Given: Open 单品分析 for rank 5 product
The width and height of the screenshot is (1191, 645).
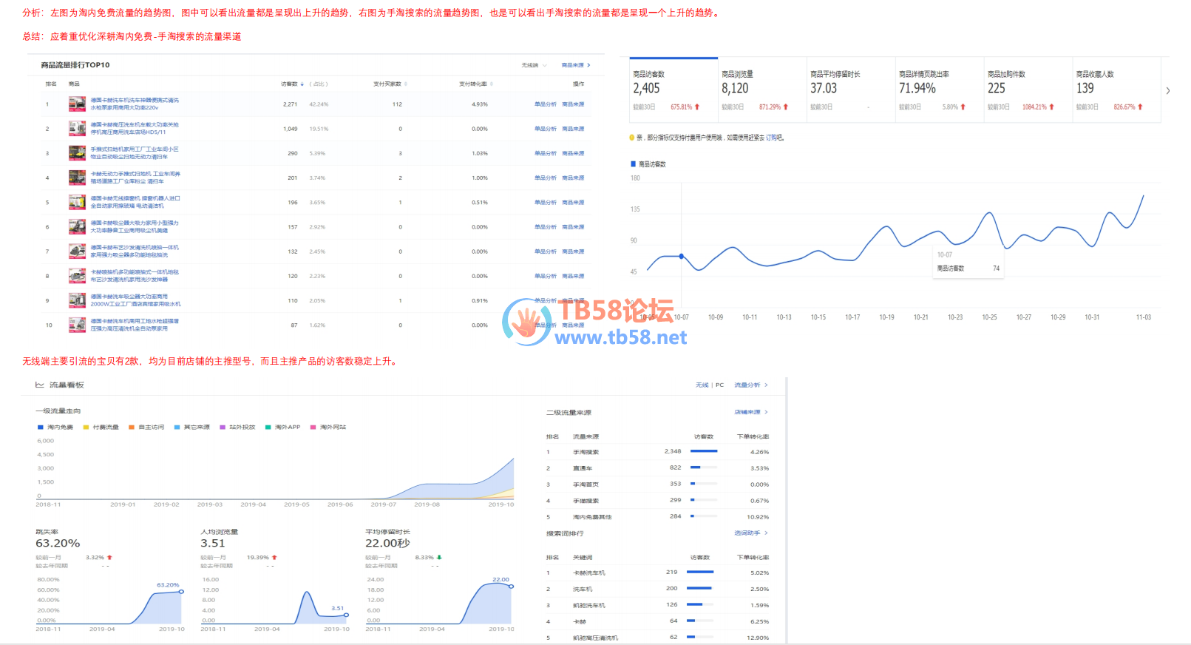Looking at the screenshot, I should [546, 202].
